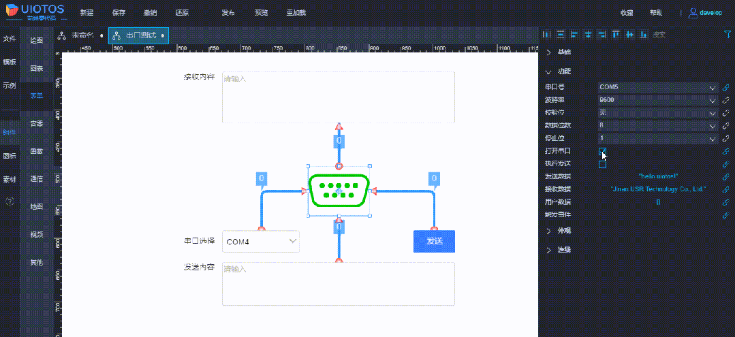Viewport: 735px width, 337px height.
Task: Switch to the 未命名 editor tab
Action: click(x=80, y=35)
